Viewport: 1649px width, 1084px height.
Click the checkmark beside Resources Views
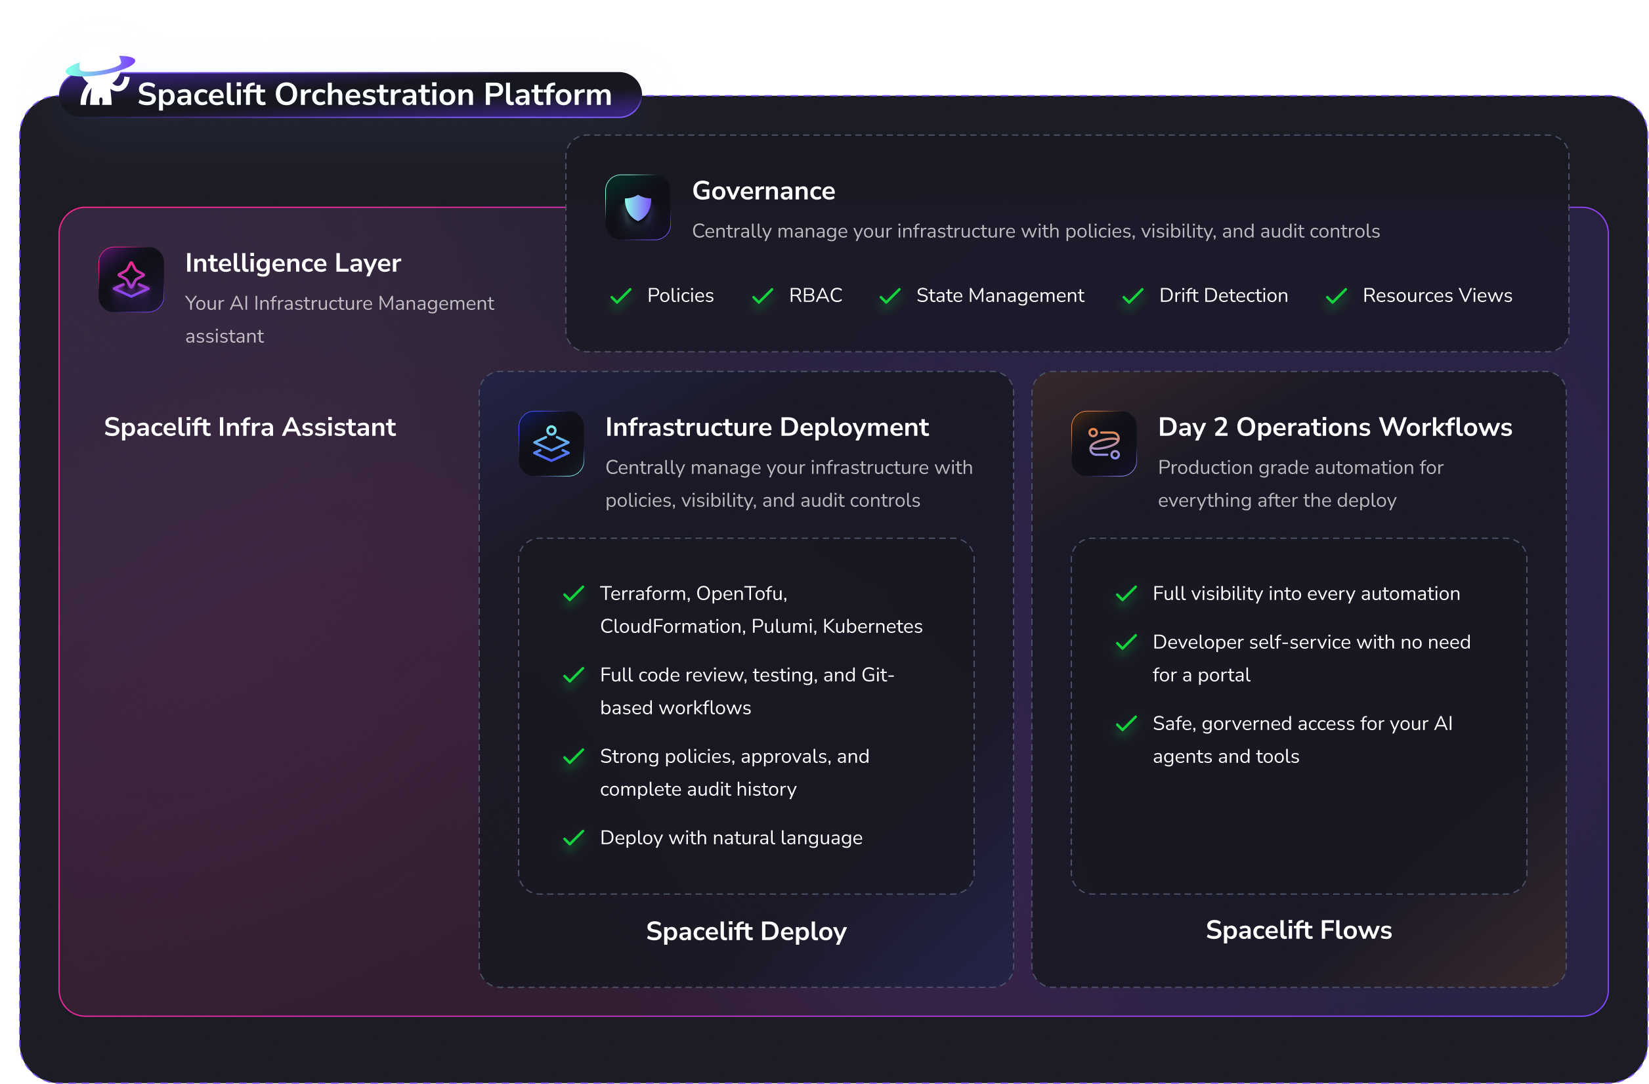click(1336, 296)
